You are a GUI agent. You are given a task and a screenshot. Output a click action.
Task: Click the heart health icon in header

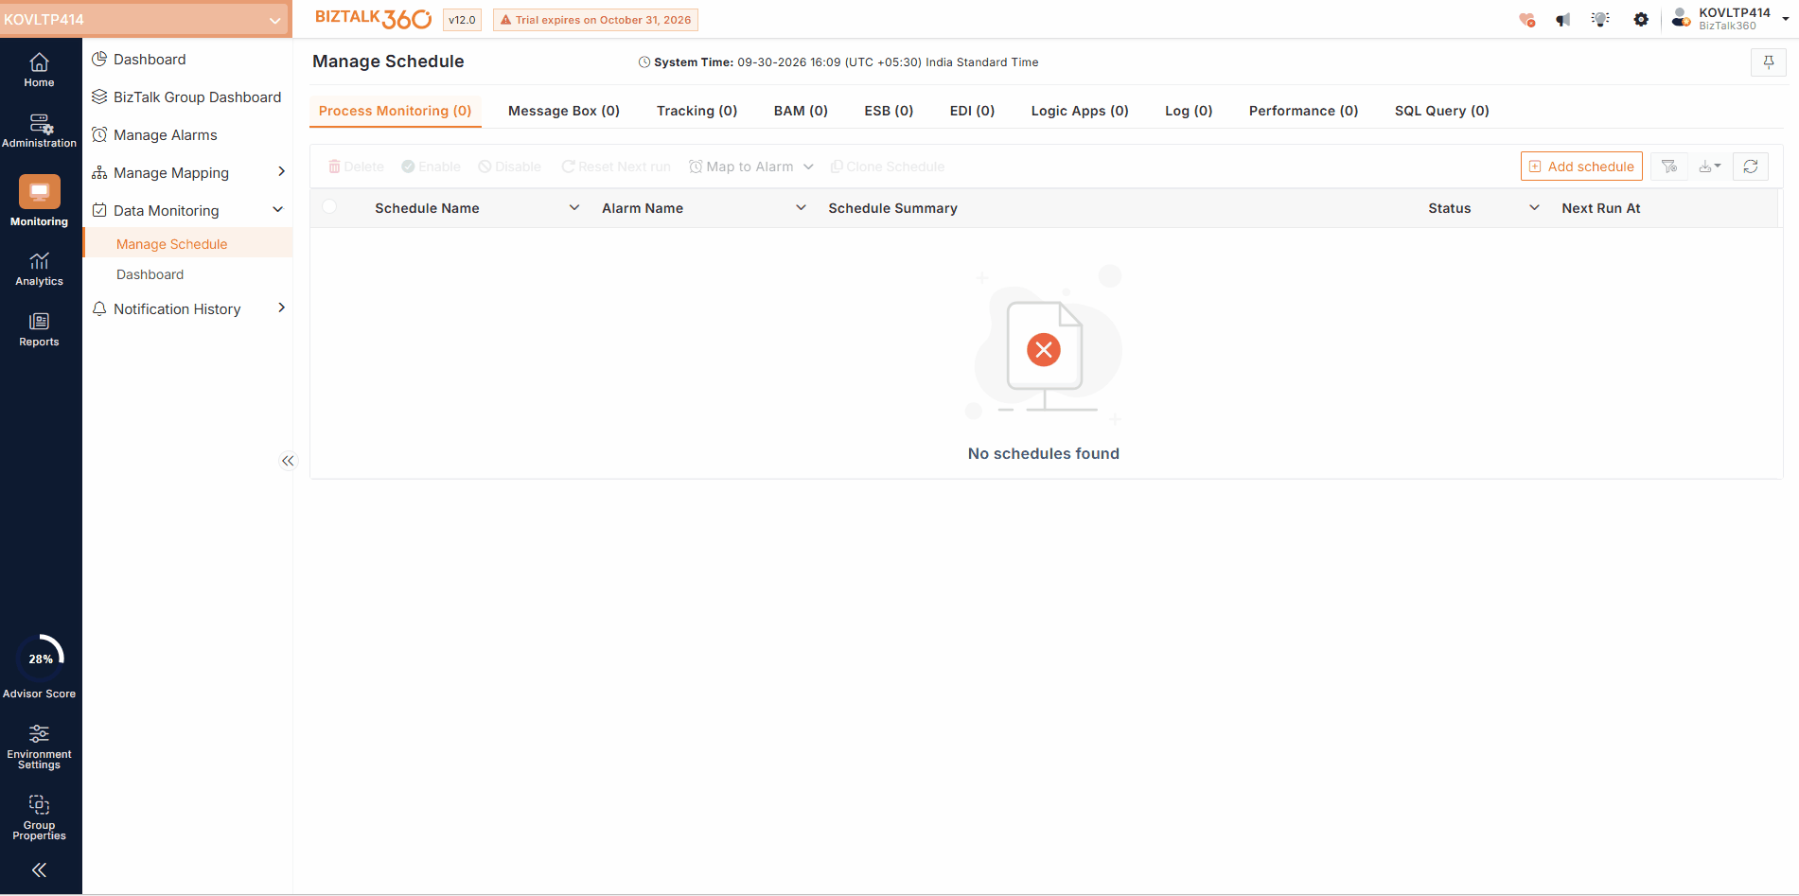[x=1526, y=20]
